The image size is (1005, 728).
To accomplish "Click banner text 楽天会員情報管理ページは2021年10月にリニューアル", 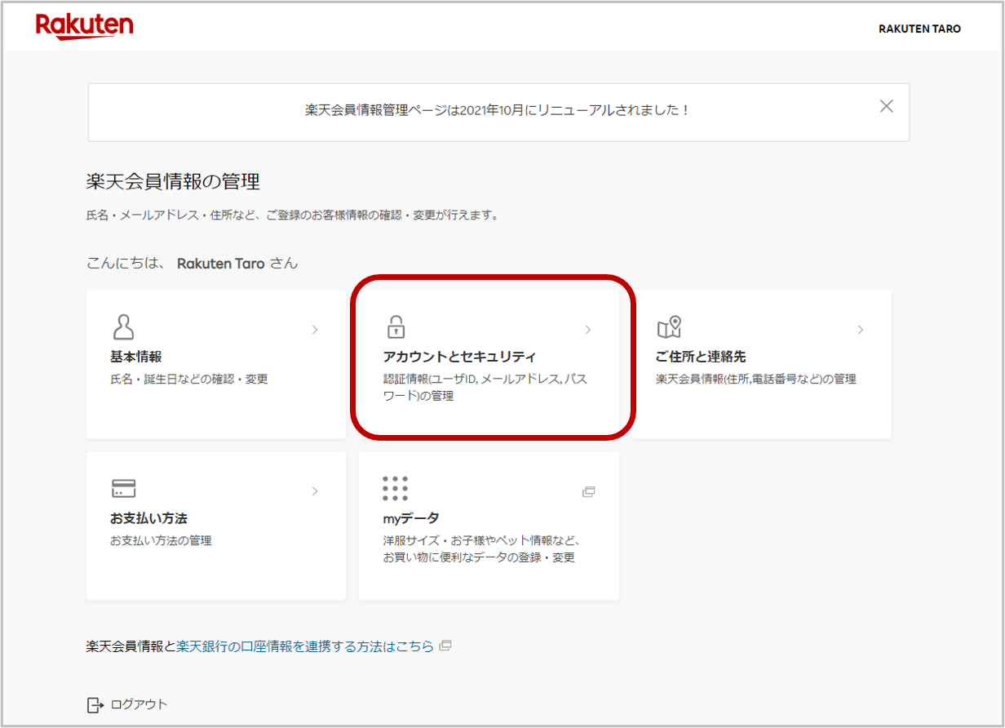I will 498,109.
